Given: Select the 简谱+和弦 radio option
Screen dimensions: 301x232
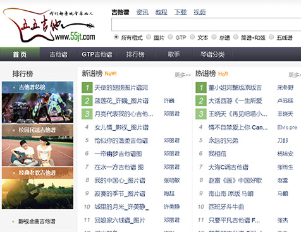Looking at the screenshot, I should (236, 37).
